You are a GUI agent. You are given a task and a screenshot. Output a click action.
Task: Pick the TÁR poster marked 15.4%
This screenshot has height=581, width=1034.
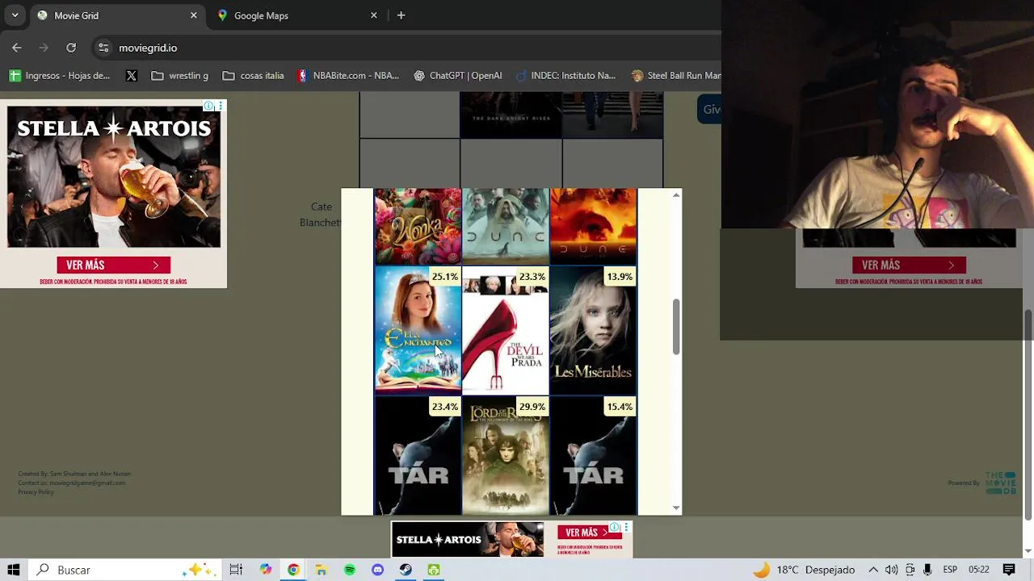(x=593, y=456)
